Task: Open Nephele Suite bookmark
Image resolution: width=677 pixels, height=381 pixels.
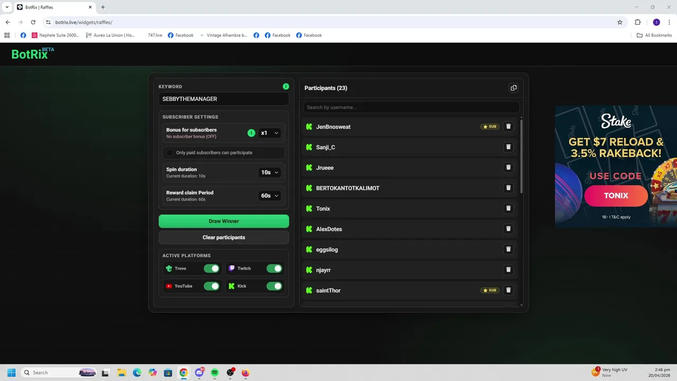Action: [56, 35]
